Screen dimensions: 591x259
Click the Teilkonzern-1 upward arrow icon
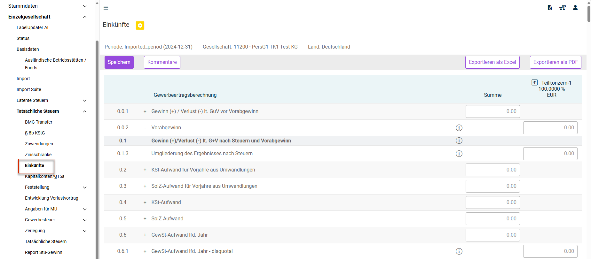[535, 82]
